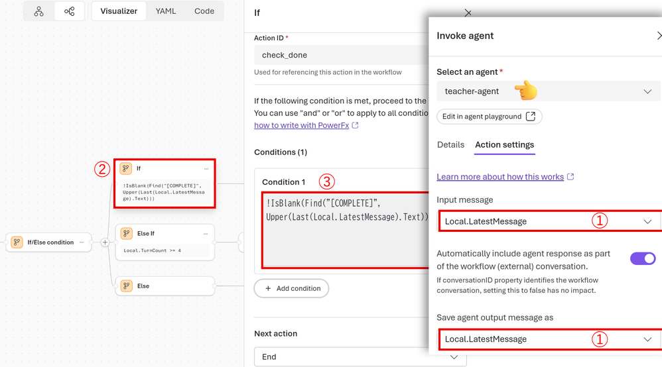This screenshot has height=367, width=662.
Task: Switch to the tree layout view icon
Action: coord(39,11)
